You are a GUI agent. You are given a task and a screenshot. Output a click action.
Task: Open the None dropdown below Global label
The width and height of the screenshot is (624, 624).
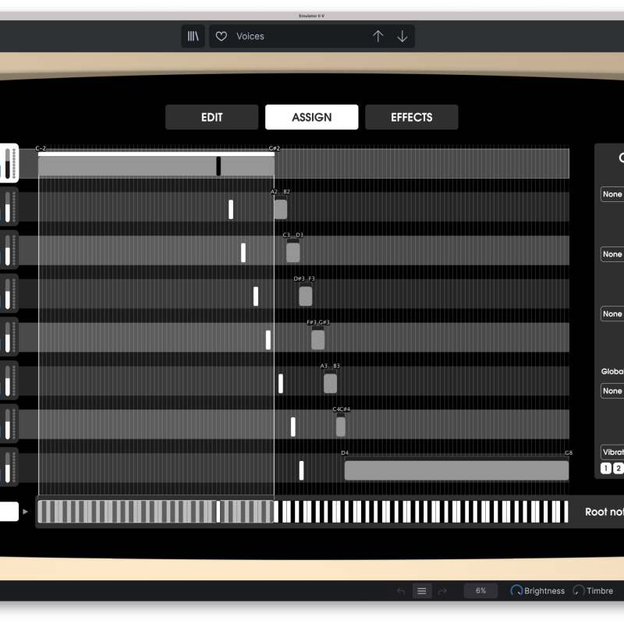(612, 391)
